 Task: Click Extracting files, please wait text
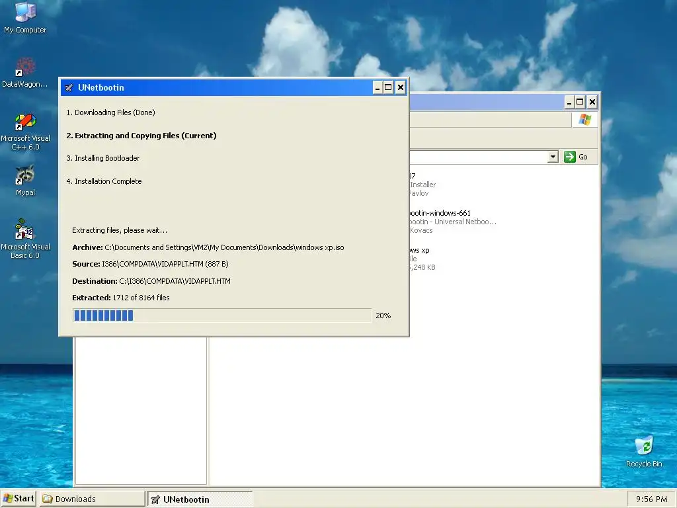pos(120,230)
